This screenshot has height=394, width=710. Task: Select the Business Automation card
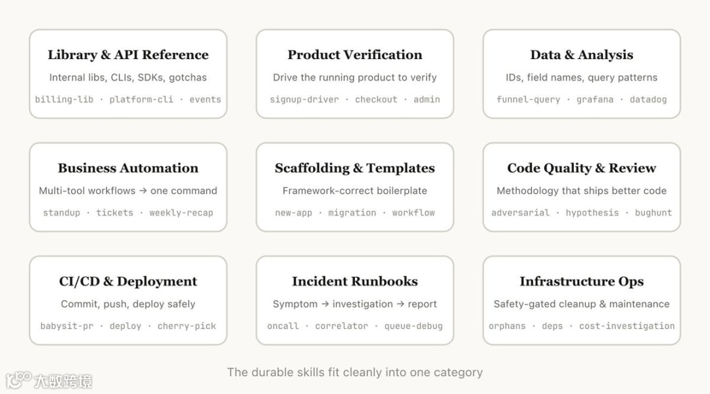[128, 187]
